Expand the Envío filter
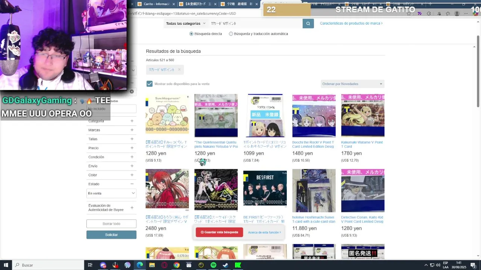Image resolution: width=481 pixels, height=270 pixels. [132, 166]
